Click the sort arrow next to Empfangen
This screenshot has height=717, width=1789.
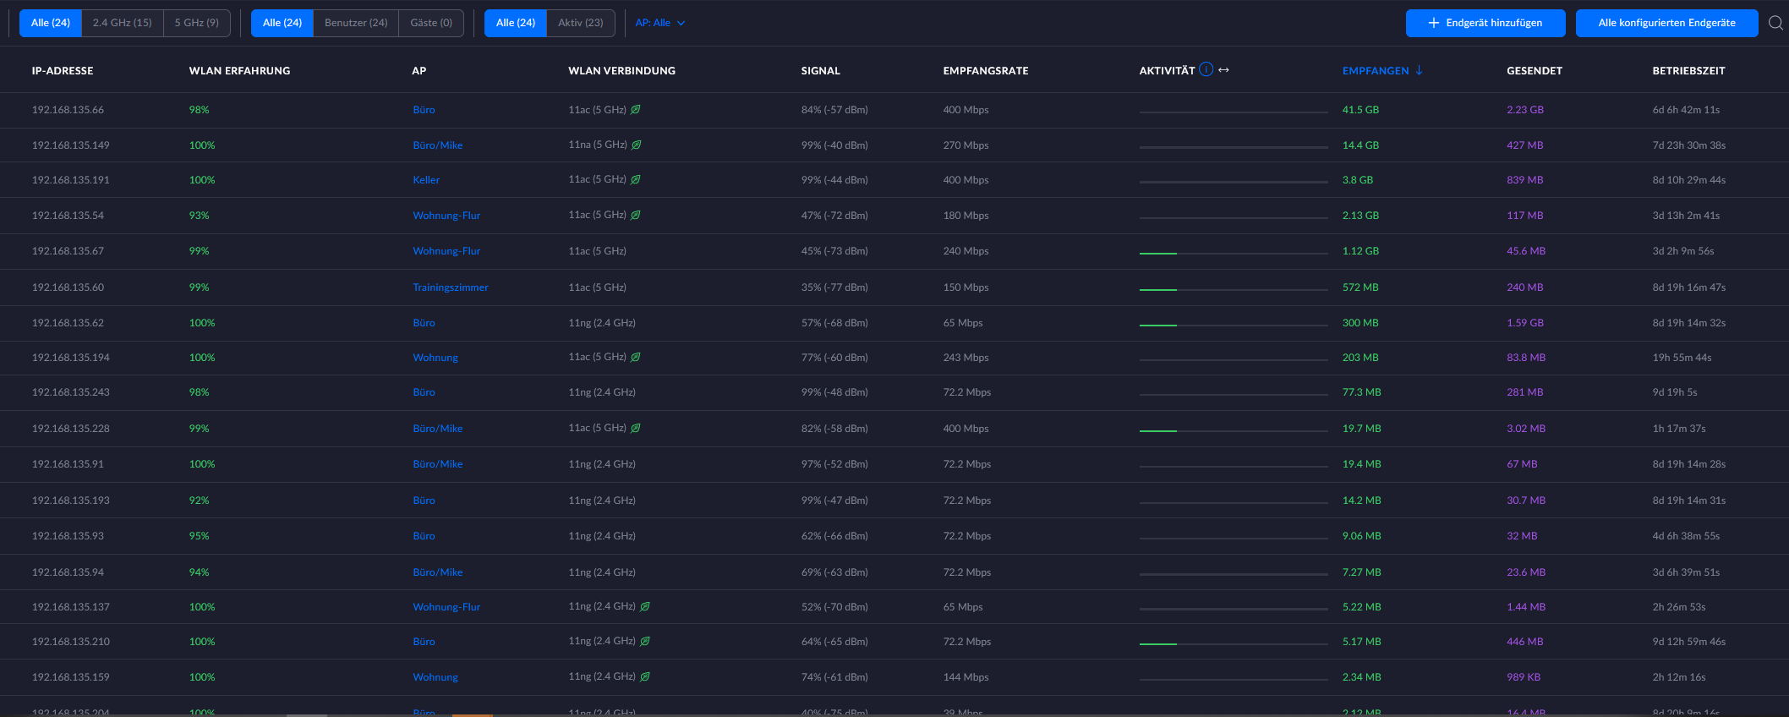click(x=1419, y=70)
